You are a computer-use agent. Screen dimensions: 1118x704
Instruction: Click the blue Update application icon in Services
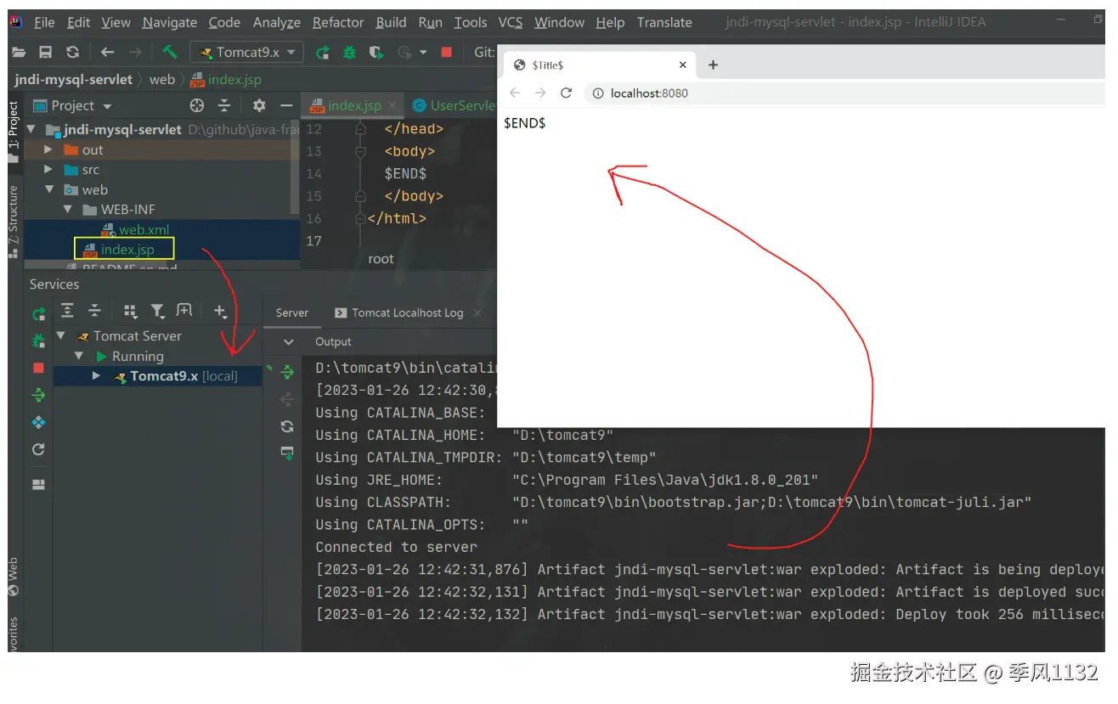38,422
